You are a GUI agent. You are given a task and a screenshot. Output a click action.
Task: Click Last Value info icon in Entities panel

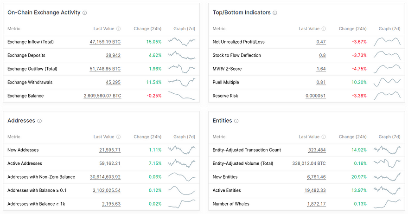pyautogui.click(x=324, y=137)
